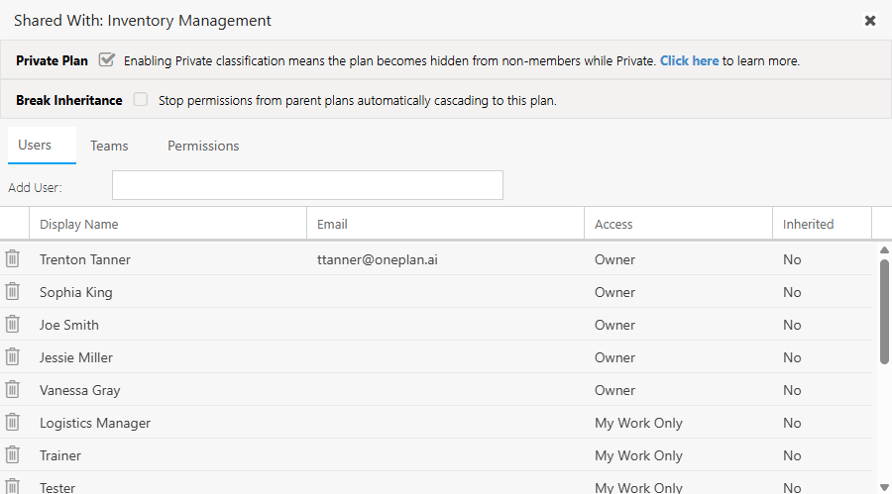Switch to the Users tab

click(x=42, y=145)
